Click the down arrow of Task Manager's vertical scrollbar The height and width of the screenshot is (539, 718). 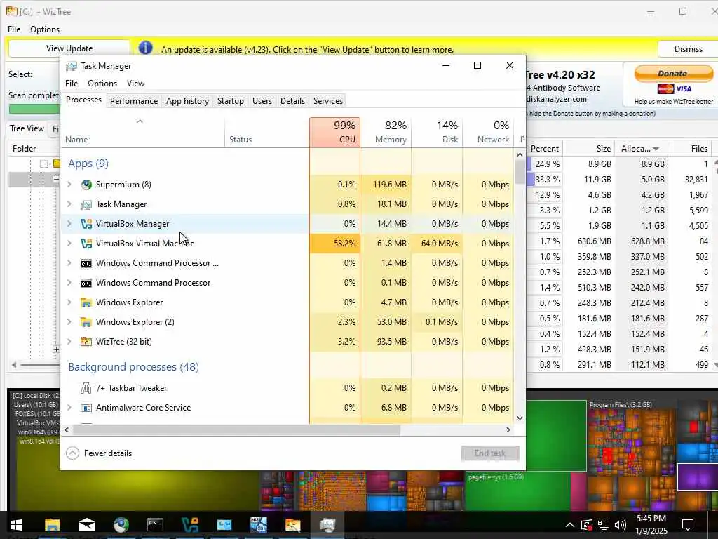coord(520,418)
